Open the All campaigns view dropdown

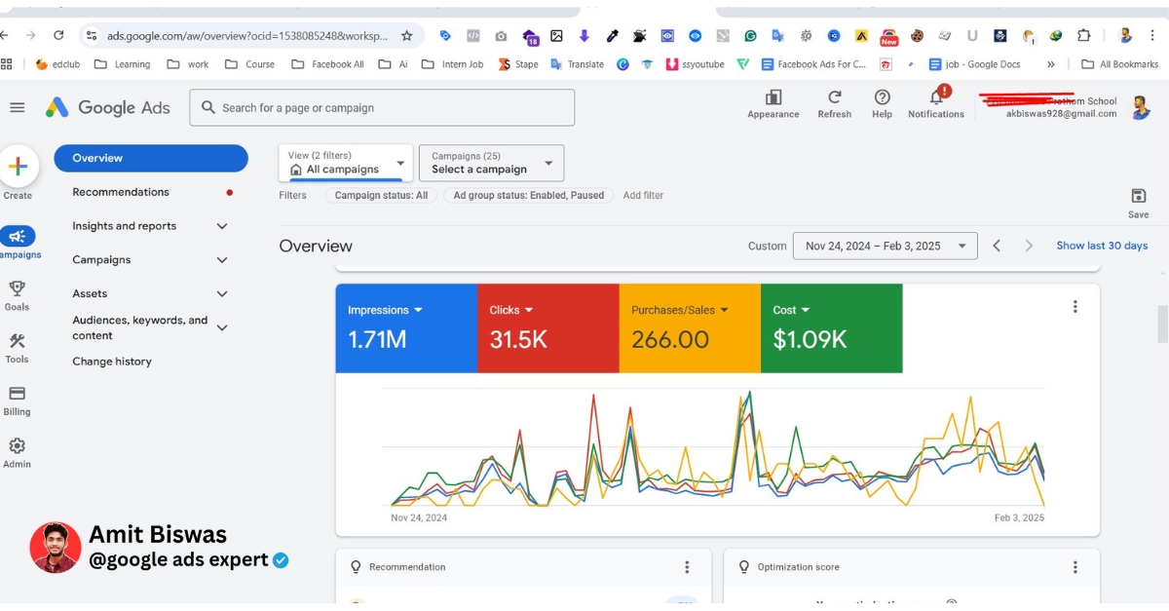click(346, 163)
